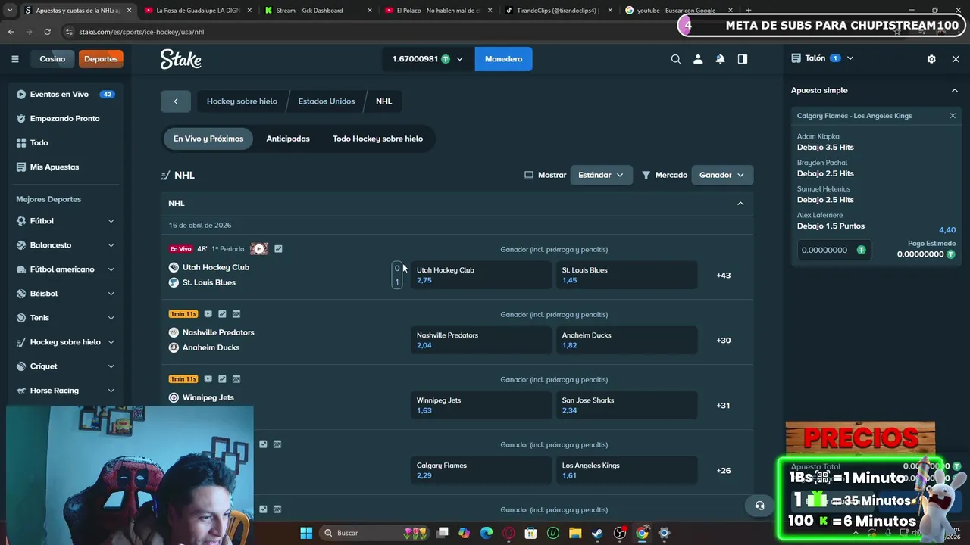Select the En Vivo y Próximos tab
This screenshot has height=545, width=970.
tap(208, 139)
